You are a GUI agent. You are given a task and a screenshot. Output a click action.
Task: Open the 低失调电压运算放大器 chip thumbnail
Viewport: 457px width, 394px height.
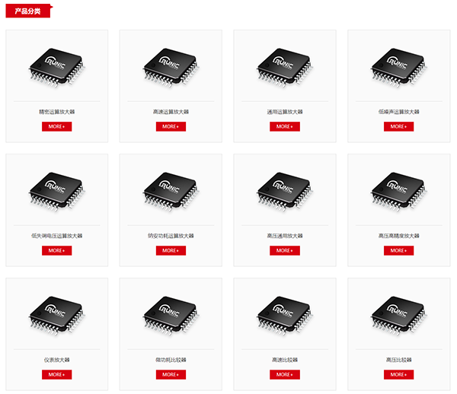(x=57, y=192)
